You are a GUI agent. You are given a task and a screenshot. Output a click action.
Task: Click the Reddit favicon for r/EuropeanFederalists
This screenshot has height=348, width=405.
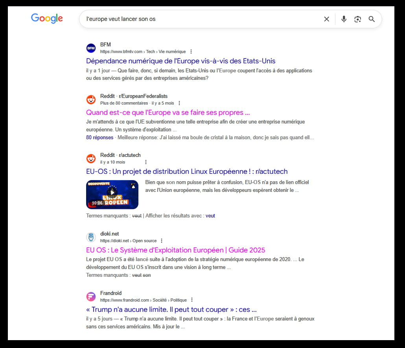(91, 99)
